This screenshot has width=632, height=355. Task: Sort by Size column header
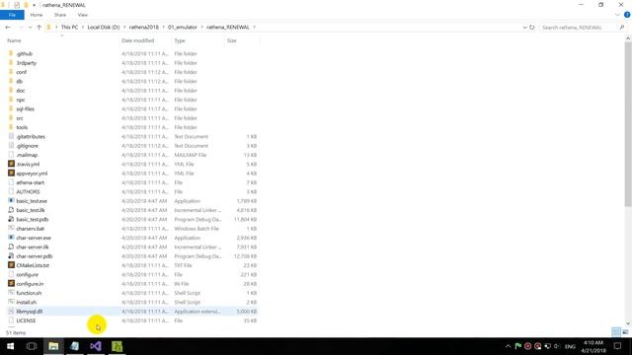pos(231,40)
